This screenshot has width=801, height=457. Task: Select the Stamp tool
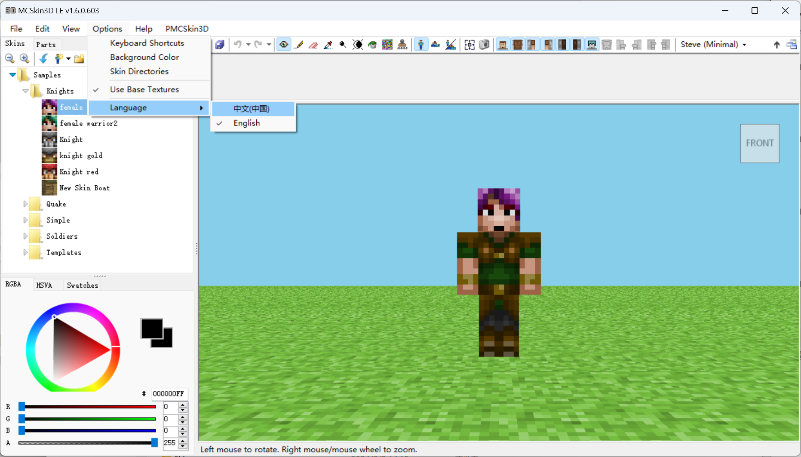click(402, 45)
